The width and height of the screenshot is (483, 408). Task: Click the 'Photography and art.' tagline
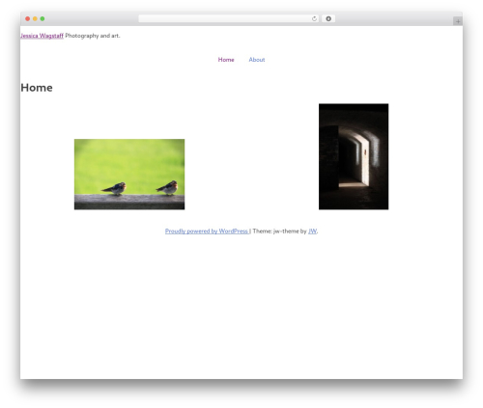click(93, 36)
